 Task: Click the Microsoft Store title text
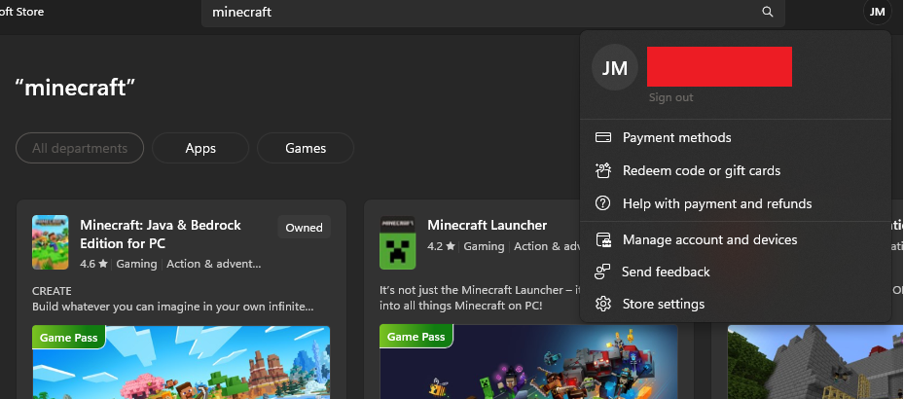pos(22,12)
